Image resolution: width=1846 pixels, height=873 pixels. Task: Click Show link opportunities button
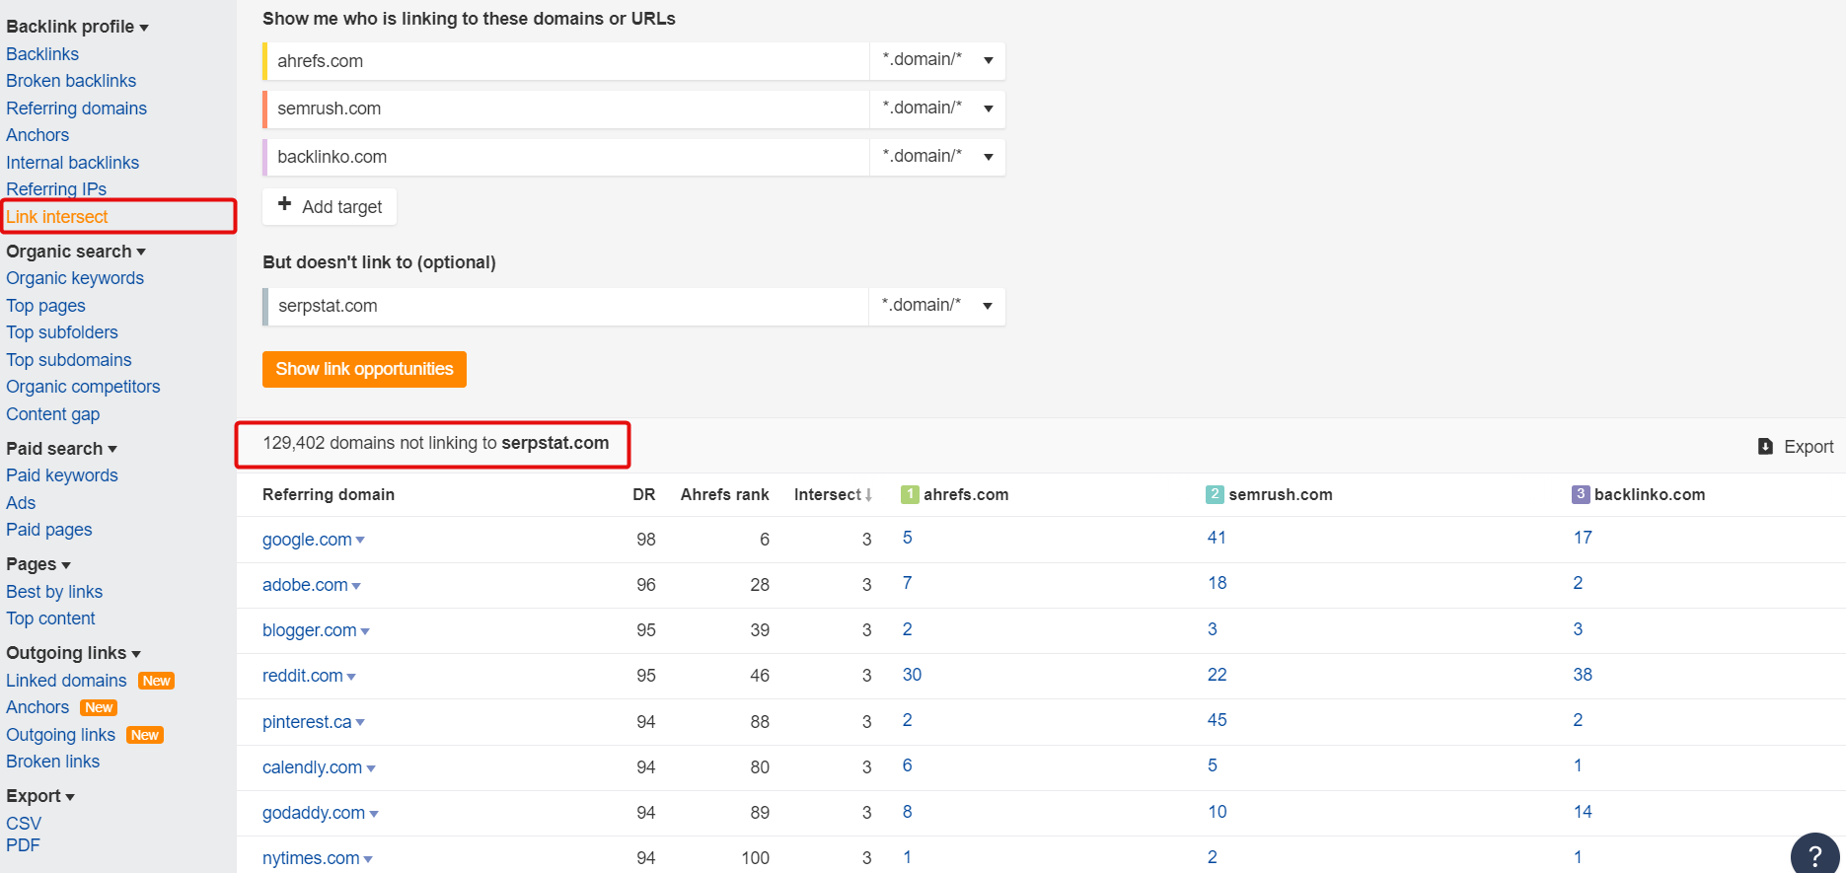coord(364,369)
